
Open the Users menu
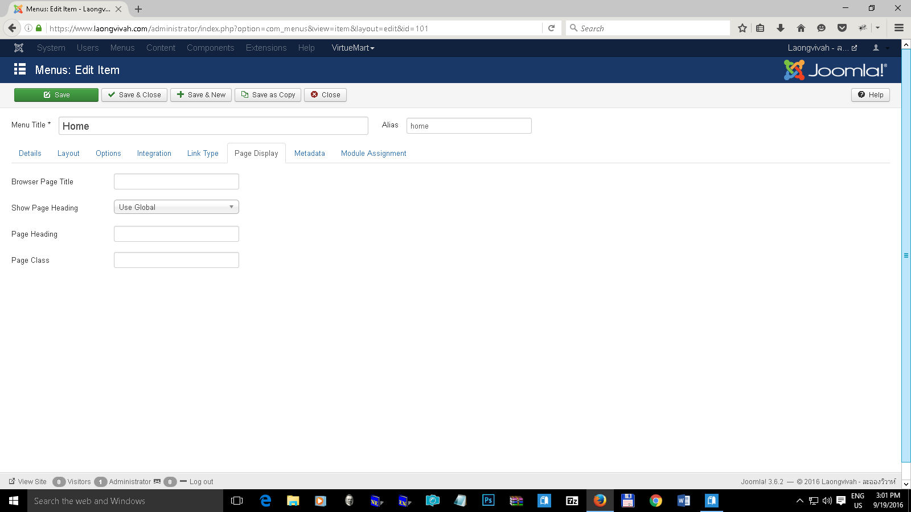88,48
